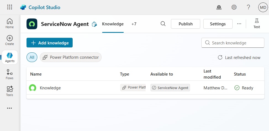Click the search magnifier beside Publish
Screen dimensions: 269x131
[163, 24]
